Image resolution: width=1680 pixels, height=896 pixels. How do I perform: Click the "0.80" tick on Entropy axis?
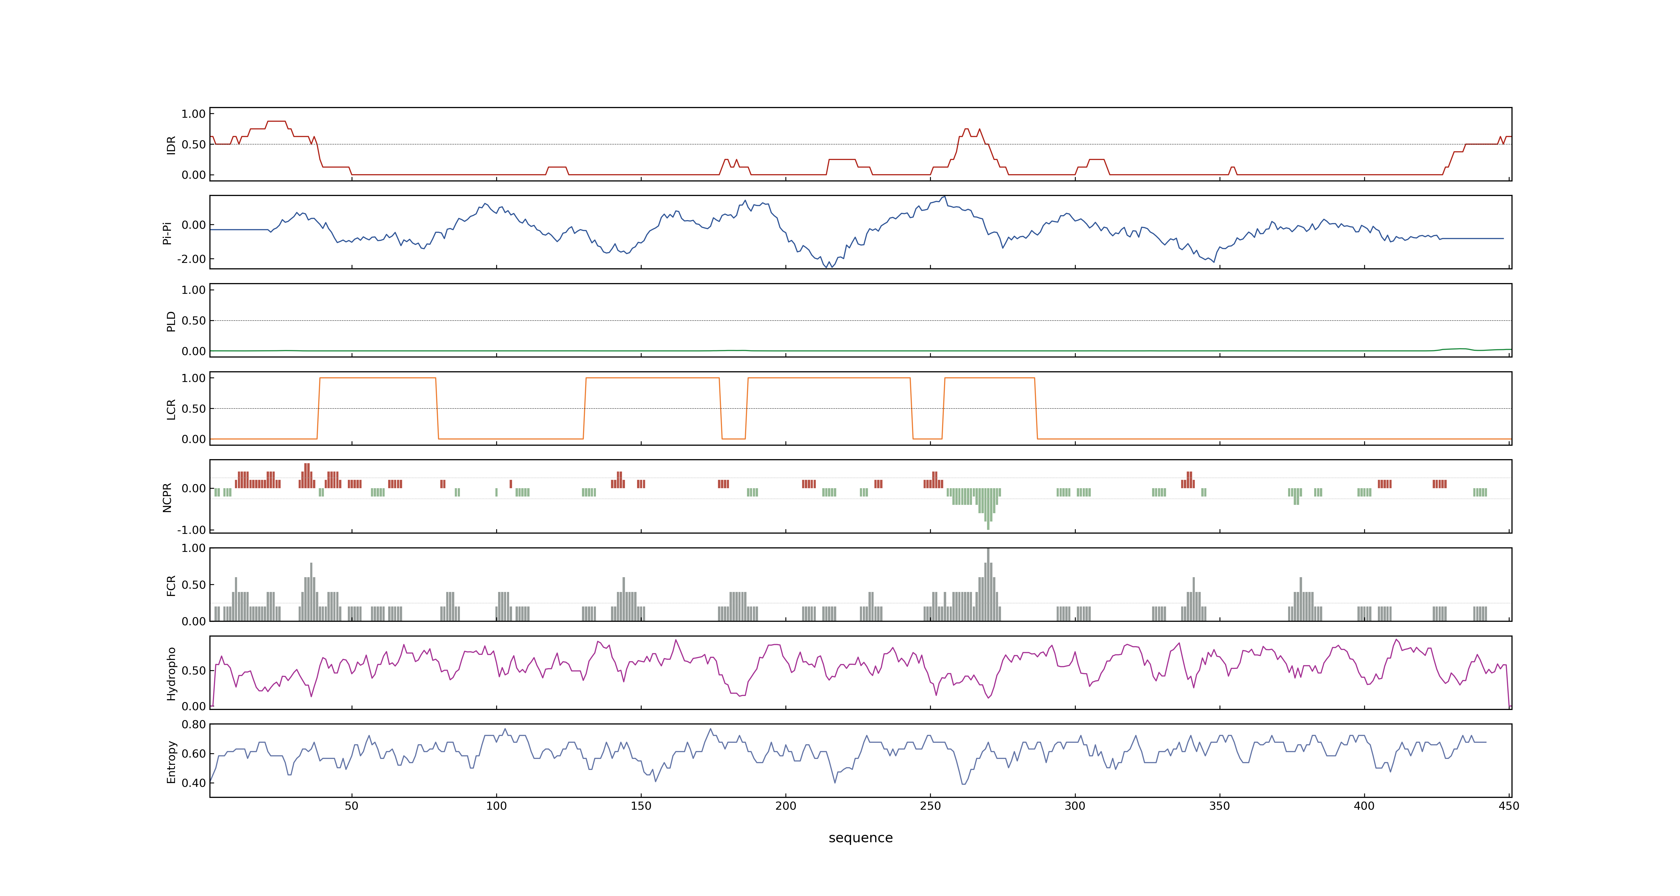click(194, 724)
